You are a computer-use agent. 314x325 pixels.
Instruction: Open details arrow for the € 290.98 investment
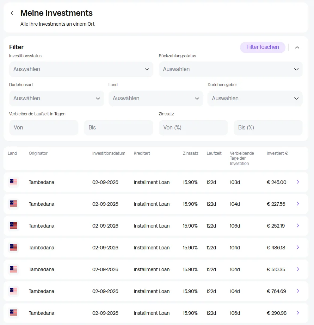(x=297, y=313)
